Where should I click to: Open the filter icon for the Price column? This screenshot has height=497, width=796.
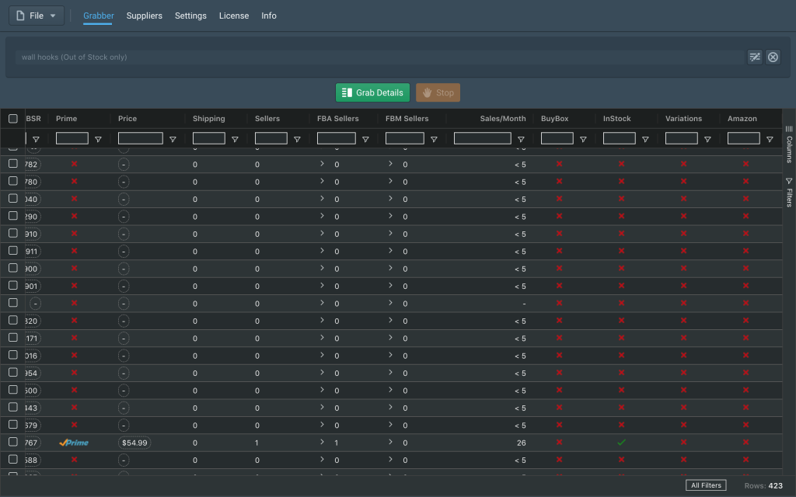pos(173,140)
